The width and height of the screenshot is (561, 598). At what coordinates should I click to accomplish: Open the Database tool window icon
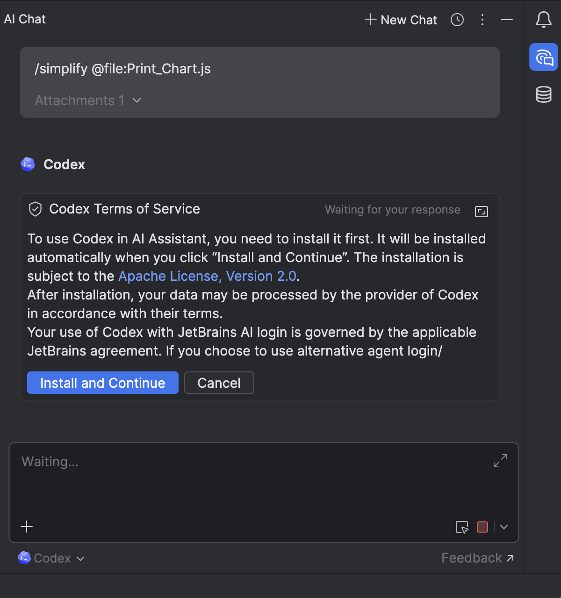(x=544, y=94)
